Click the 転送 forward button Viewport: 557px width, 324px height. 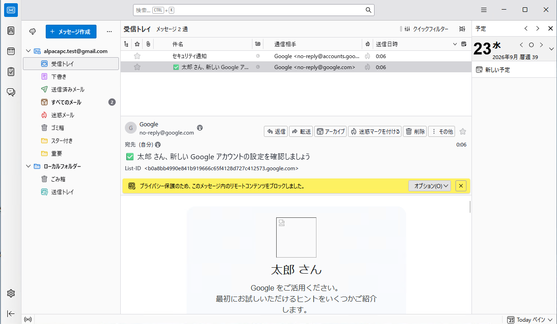coord(301,132)
